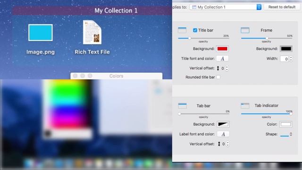302x170 pixels.
Task: Open the My Collection 1 dropdown
Action: (x=226, y=7)
